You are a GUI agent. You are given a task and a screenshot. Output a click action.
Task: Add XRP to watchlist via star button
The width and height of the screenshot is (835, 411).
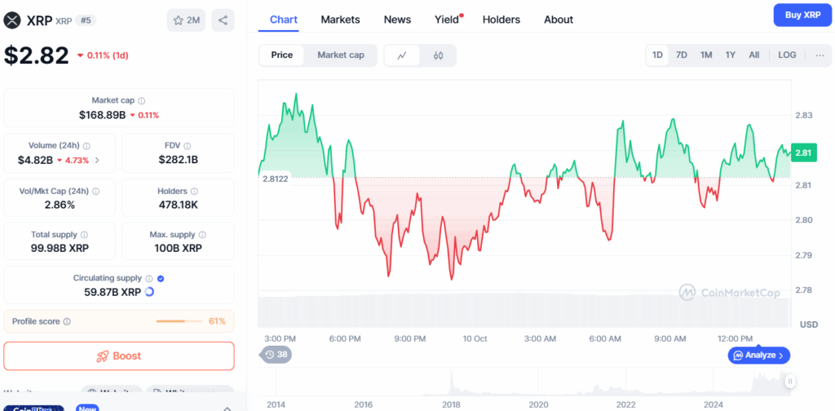tap(186, 20)
